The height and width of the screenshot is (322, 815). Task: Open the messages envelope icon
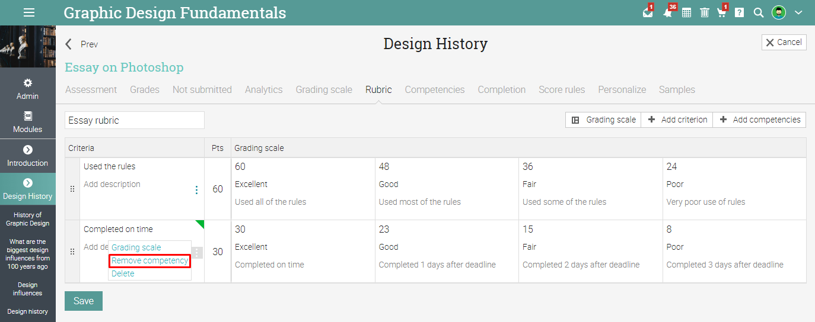[648, 12]
